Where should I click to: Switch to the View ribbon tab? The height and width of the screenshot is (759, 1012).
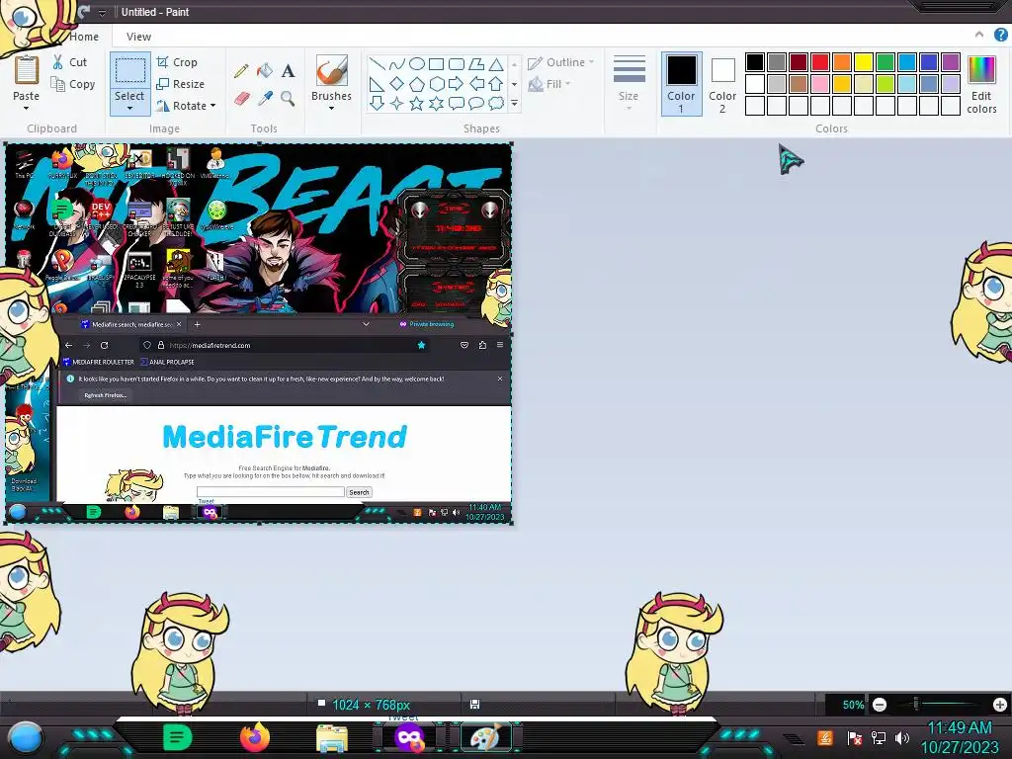click(138, 37)
